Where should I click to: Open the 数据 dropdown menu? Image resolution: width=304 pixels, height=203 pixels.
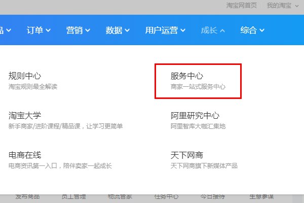(118, 30)
